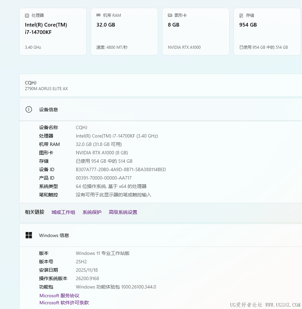Image resolution: width=302 pixels, height=309 pixels.
Task: Select product ID '00391-70000-00000-AA717'
Action: (104, 178)
